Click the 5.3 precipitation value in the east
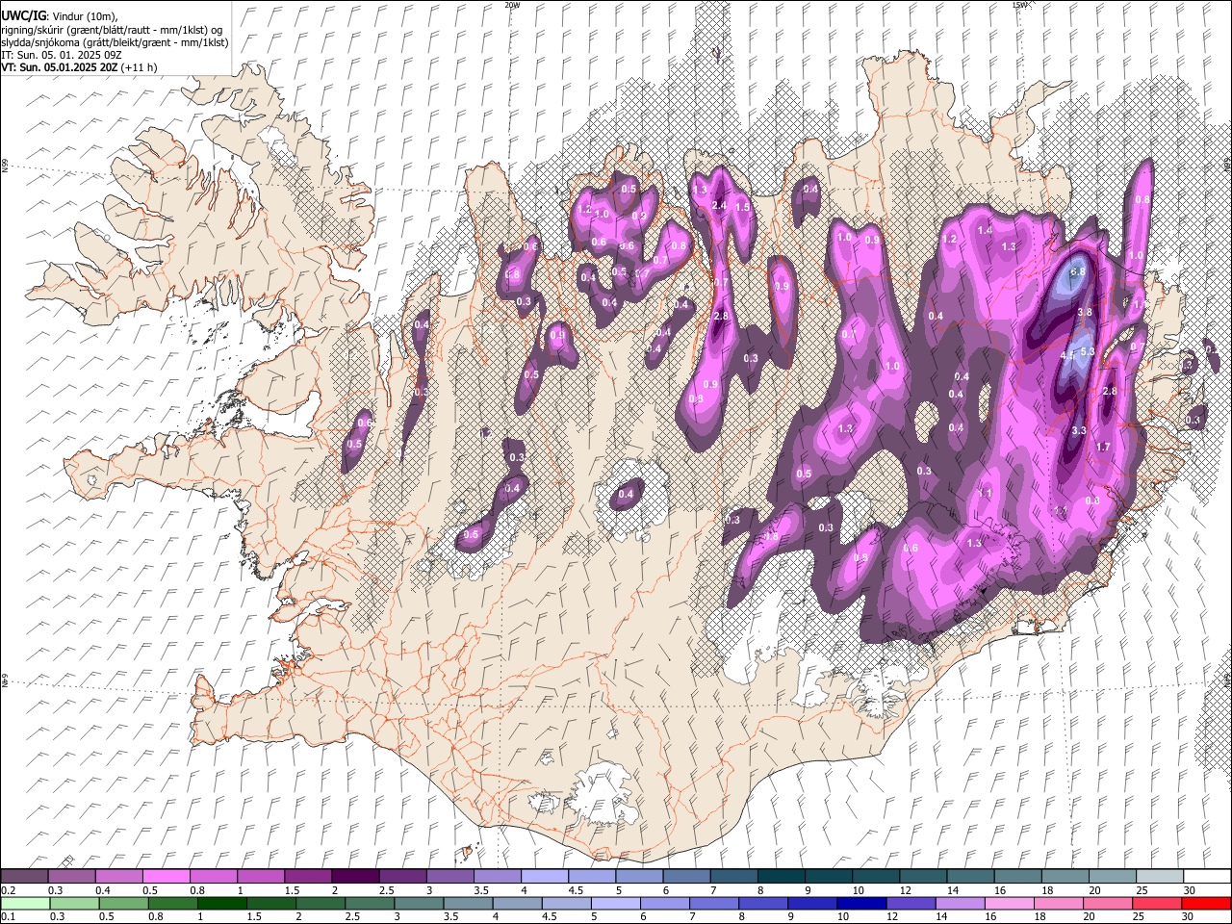 [1089, 352]
